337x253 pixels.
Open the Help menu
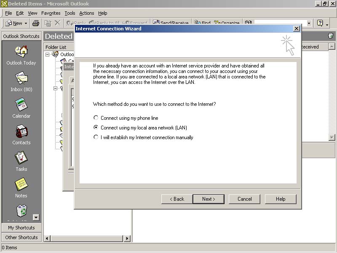coord(102,13)
